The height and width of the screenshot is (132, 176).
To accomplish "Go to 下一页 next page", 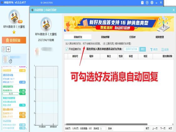I will [x=163, y=129].
